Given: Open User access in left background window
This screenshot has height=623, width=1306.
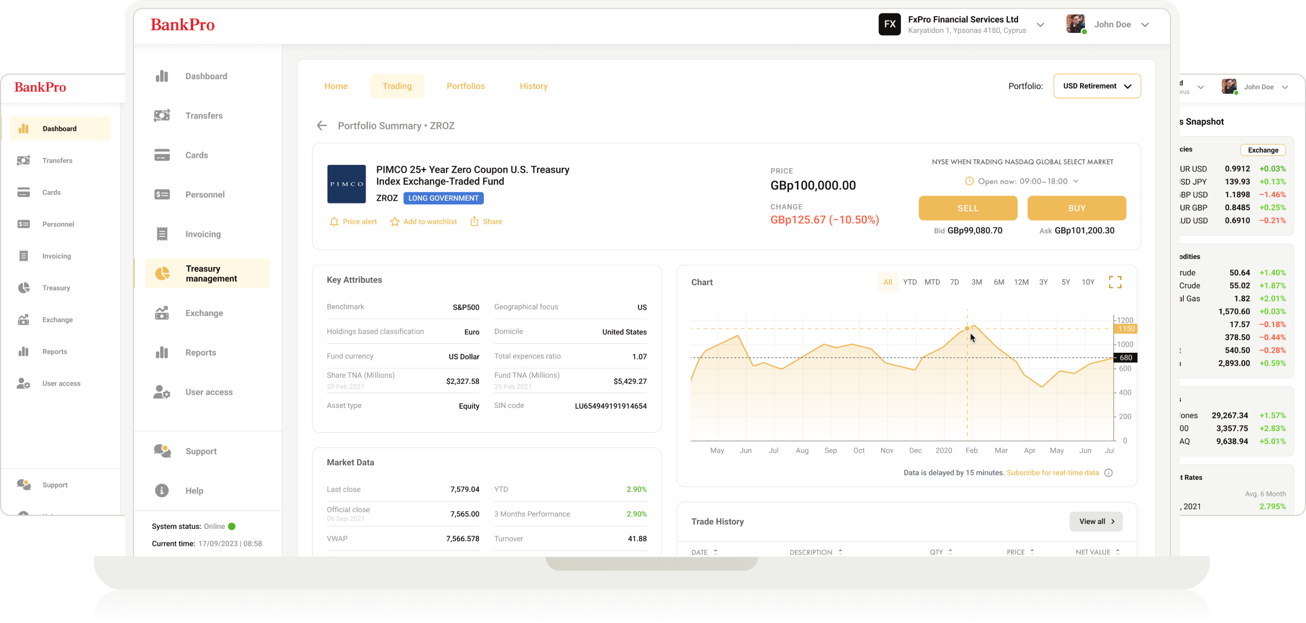Looking at the screenshot, I should pyautogui.click(x=61, y=383).
